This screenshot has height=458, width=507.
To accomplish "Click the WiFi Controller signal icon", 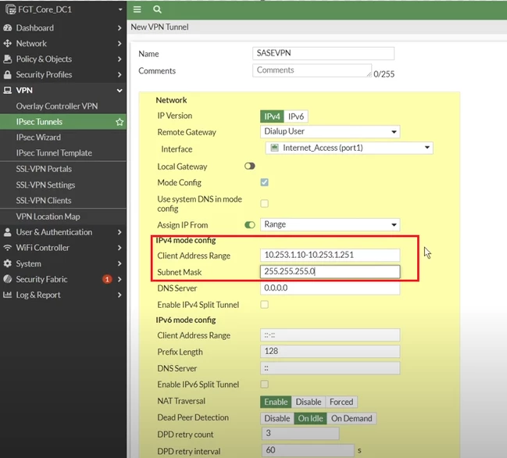I will tap(8, 248).
